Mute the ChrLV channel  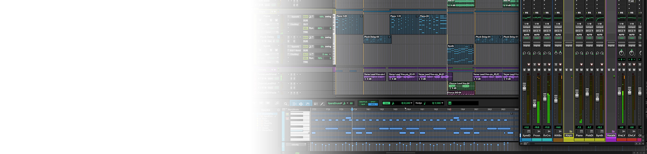pyautogui.click(x=634, y=70)
